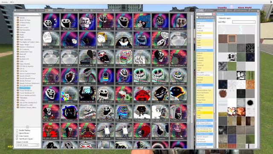Select The Queen NPC icon
273x154 pixels.
coord(69,113)
